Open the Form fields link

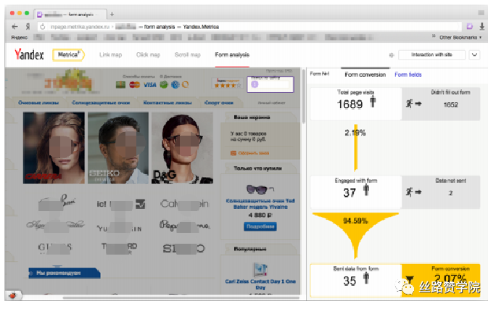pos(408,74)
